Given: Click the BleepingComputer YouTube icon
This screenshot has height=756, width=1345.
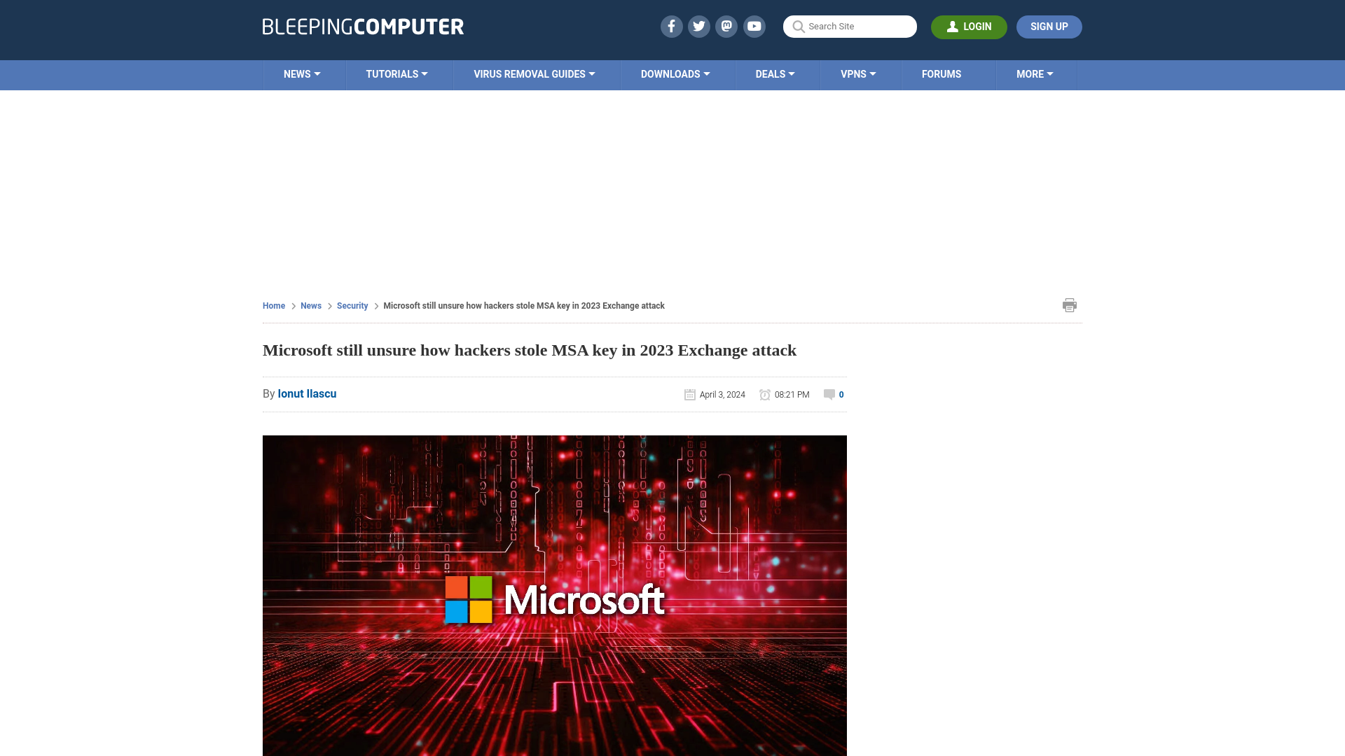Looking at the screenshot, I should pos(754,26).
